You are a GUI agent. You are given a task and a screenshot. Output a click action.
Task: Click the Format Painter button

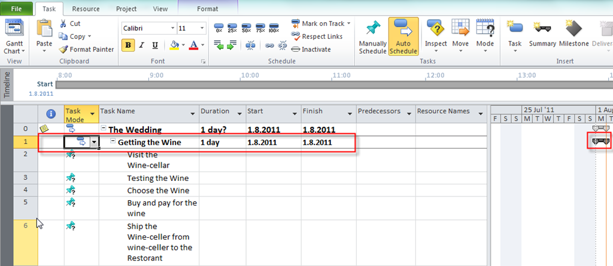click(x=87, y=49)
